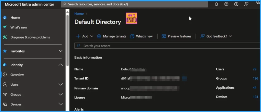
Task: Open the Users count 79 link
Action: pos(255,69)
